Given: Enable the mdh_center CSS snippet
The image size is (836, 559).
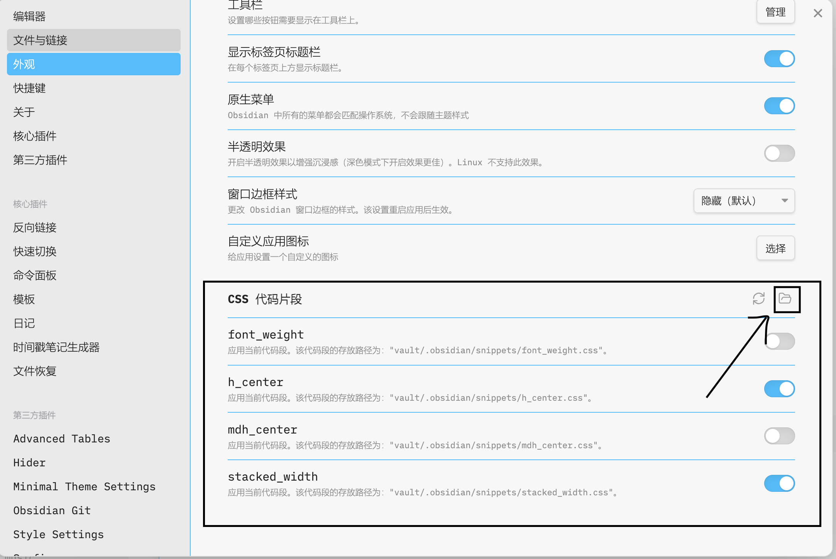Looking at the screenshot, I should click(x=779, y=436).
